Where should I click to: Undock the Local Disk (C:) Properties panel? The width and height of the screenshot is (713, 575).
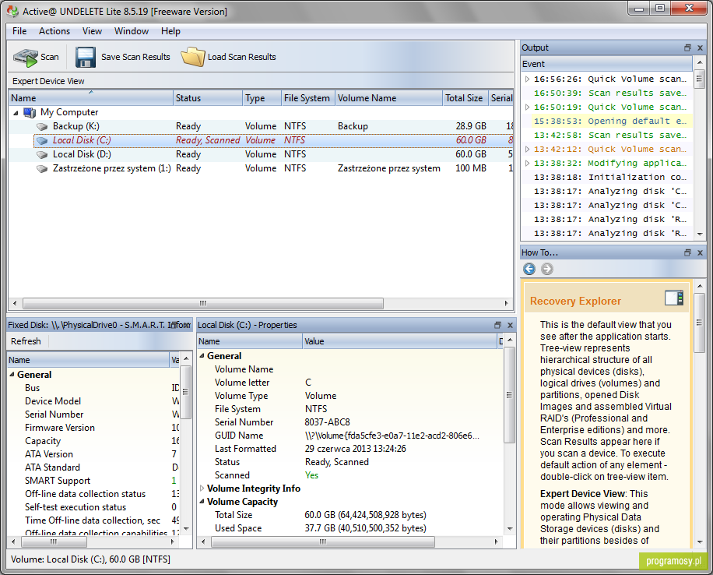[497, 325]
